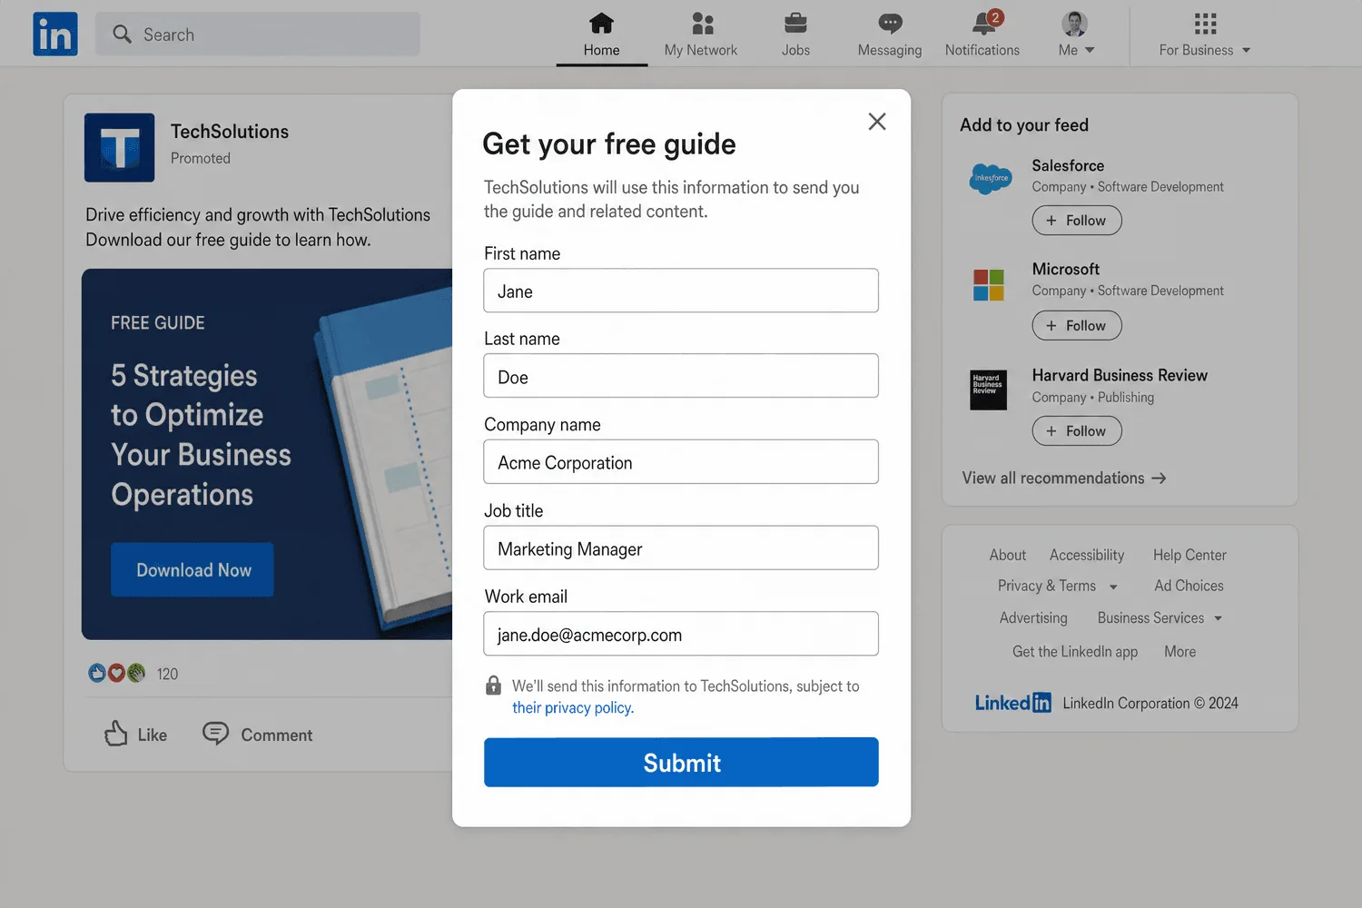Focus the First name field
The width and height of the screenshot is (1362, 908).
pos(681,291)
